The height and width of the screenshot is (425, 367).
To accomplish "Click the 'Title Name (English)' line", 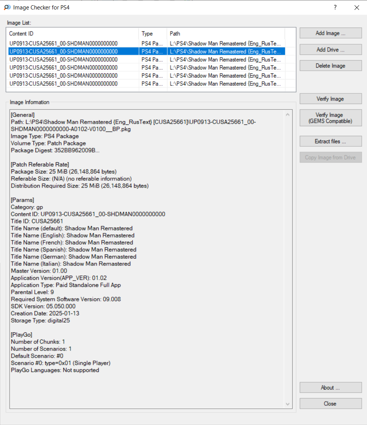I will tap(73, 235).
